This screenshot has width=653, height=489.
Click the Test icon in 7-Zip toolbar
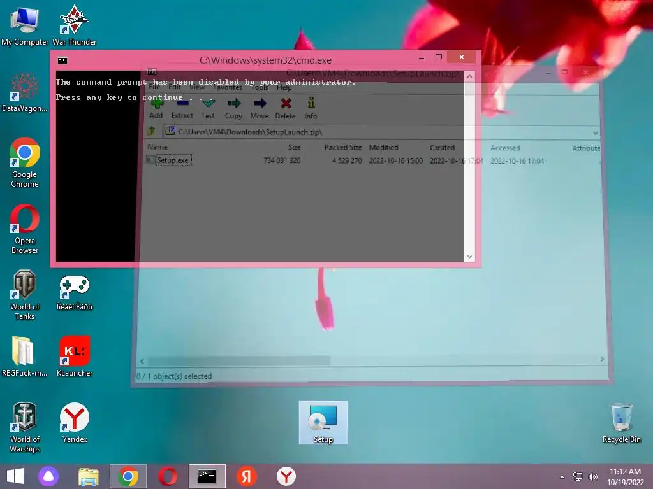207,108
